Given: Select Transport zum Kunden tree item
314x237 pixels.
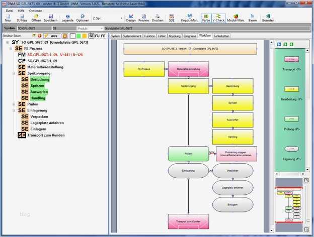Looking at the screenshot, I should click(x=46, y=135).
